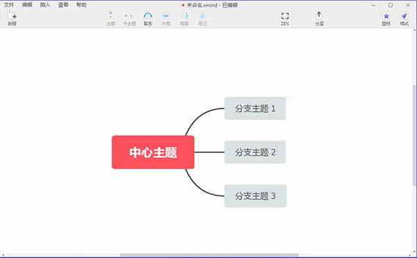Open the 文件 menu
The image size is (417, 258).
(9, 5)
